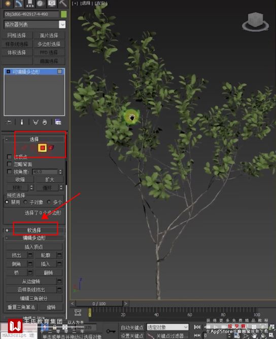
Task: Click the 网格选择 modifier button
Action: 17,35
